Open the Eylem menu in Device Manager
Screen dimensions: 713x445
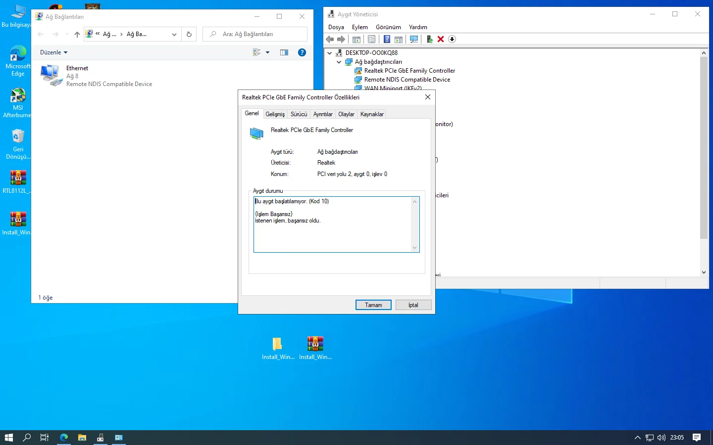click(x=359, y=27)
